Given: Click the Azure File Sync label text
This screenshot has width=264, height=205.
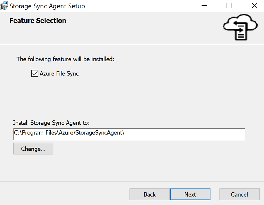Looking at the screenshot, I should click(x=60, y=73).
